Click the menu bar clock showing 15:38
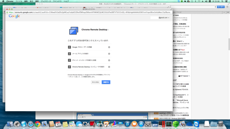This screenshot has width=230, height=129. pyautogui.click(x=216, y=1)
